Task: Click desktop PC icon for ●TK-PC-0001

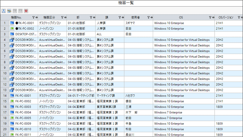Action: [12, 23]
